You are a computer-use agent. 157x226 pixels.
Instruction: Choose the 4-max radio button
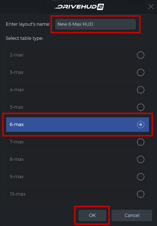141,90
